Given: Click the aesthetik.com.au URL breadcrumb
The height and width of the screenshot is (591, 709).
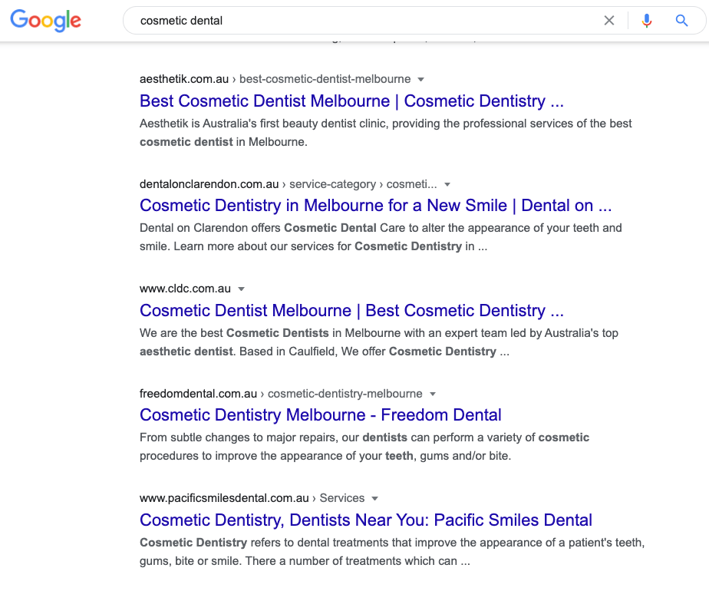Looking at the screenshot, I should pyautogui.click(x=275, y=79).
